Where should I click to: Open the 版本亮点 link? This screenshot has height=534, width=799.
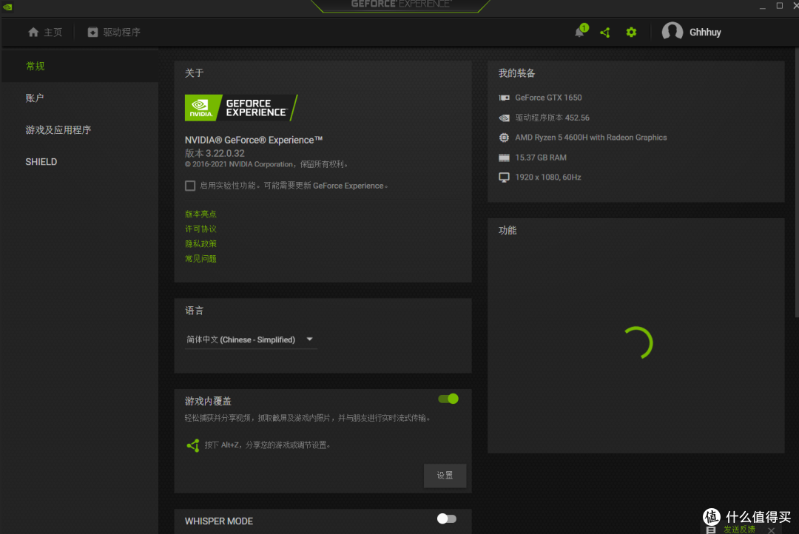200,214
